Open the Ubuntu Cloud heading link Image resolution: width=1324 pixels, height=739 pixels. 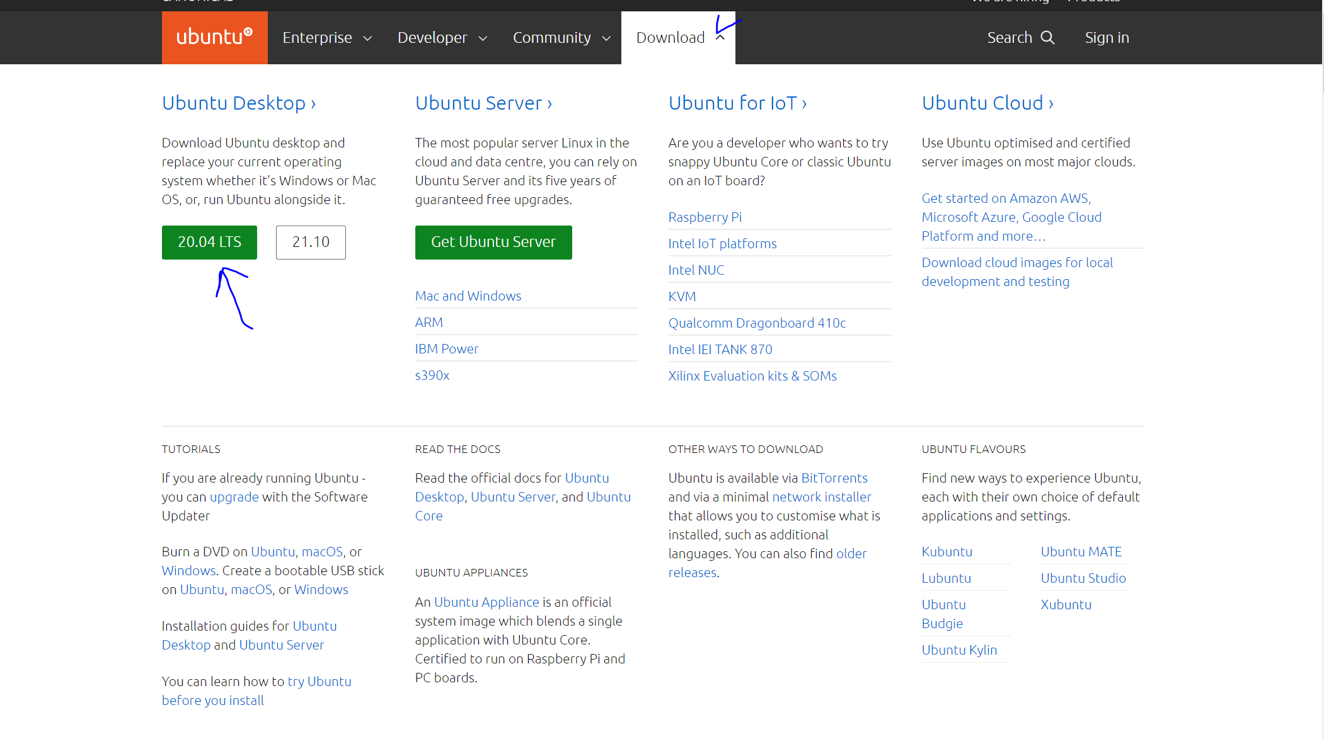click(987, 103)
